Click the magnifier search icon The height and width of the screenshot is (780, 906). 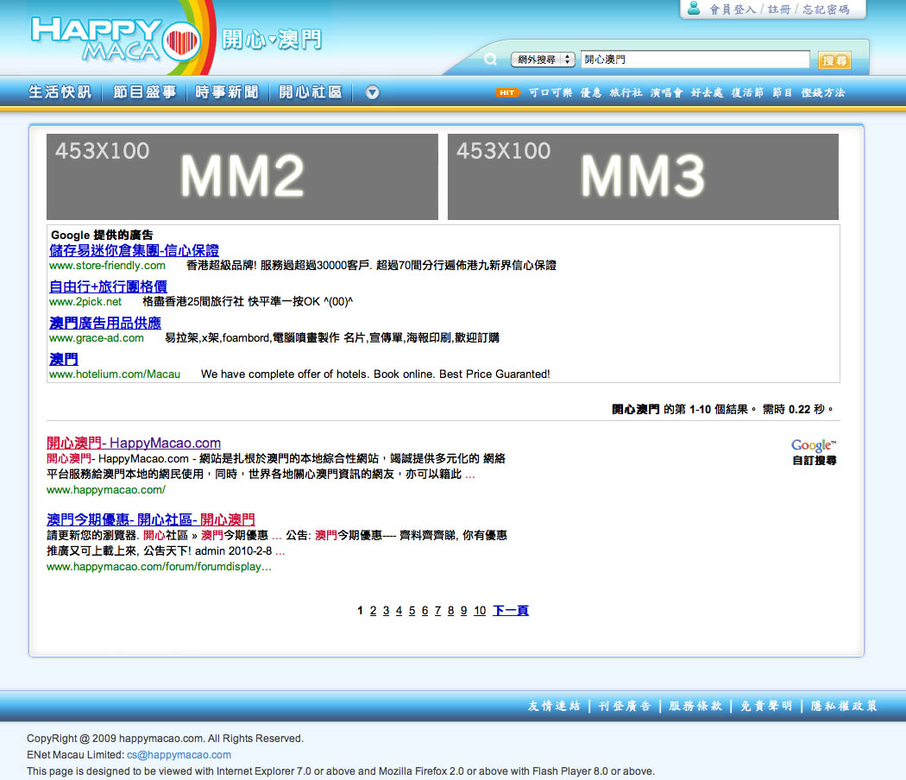[x=490, y=60]
